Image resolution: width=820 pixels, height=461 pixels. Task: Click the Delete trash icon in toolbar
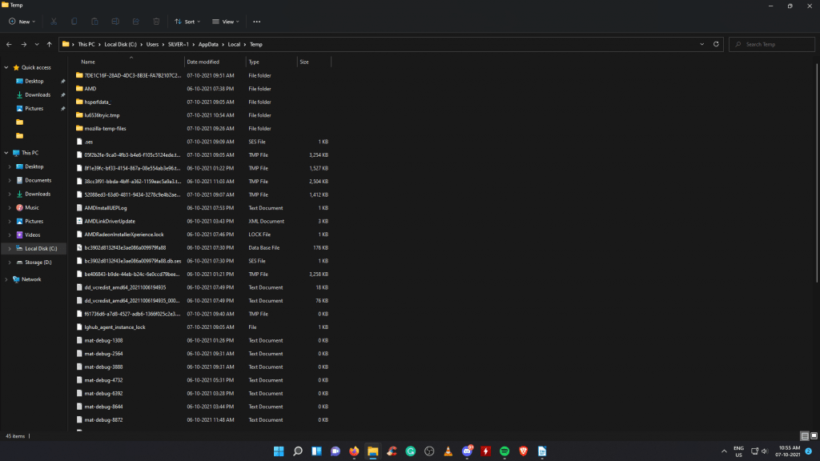pyautogui.click(x=156, y=22)
